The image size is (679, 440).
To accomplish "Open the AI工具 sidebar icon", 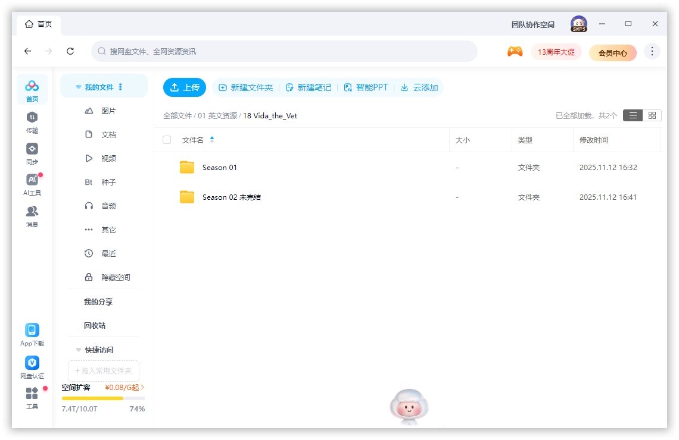I will (32, 180).
